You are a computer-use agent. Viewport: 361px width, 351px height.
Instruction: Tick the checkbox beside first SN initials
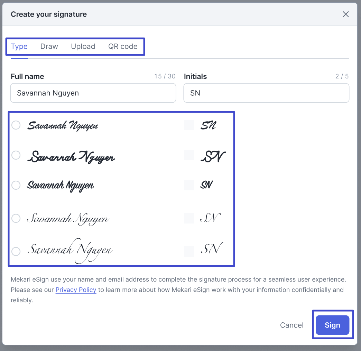pos(189,125)
